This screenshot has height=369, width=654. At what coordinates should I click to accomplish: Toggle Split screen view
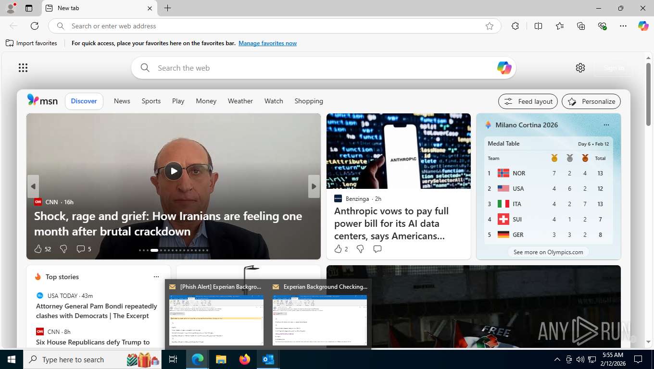coord(538,26)
